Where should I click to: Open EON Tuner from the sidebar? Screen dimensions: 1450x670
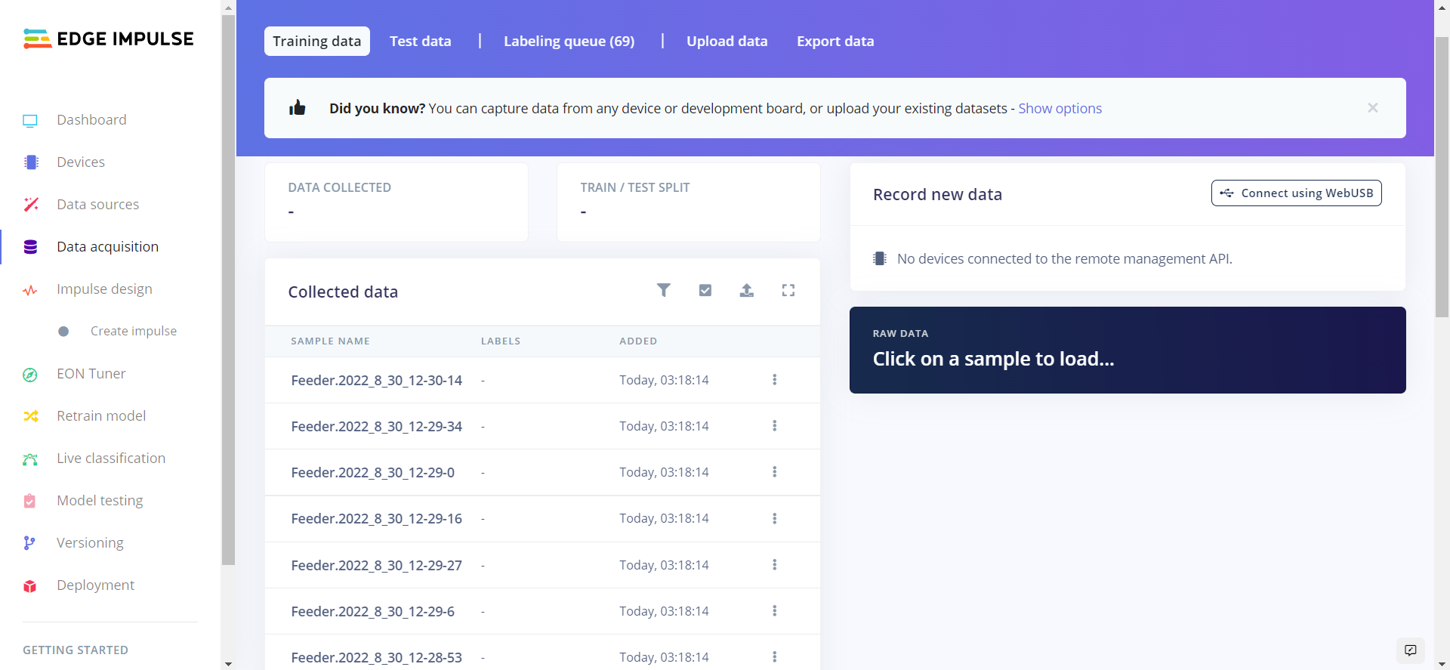(91, 374)
